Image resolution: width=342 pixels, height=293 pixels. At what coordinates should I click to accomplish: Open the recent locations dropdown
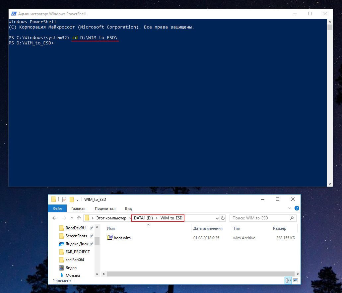pyautogui.click(x=72, y=218)
